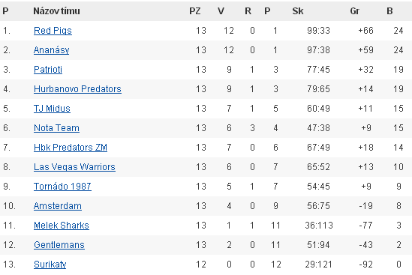The width and height of the screenshot is (412, 275).
Task: Click Hbk Predators ZM link
Action: (71, 148)
